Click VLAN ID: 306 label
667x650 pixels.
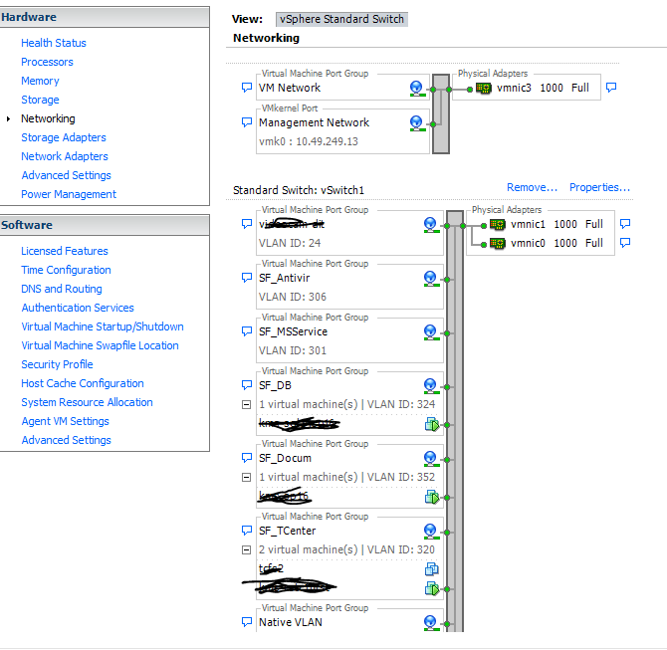[x=293, y=297]
